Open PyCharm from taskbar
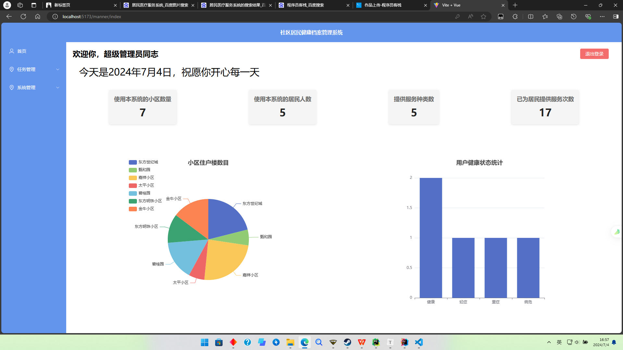Screen dimensions: 623x350 (x=376, y=342)
